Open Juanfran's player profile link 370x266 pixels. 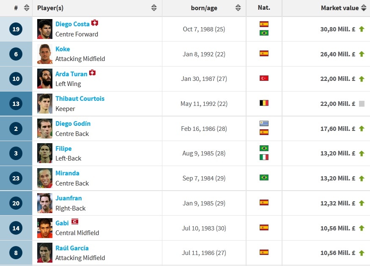pos(69,198)
